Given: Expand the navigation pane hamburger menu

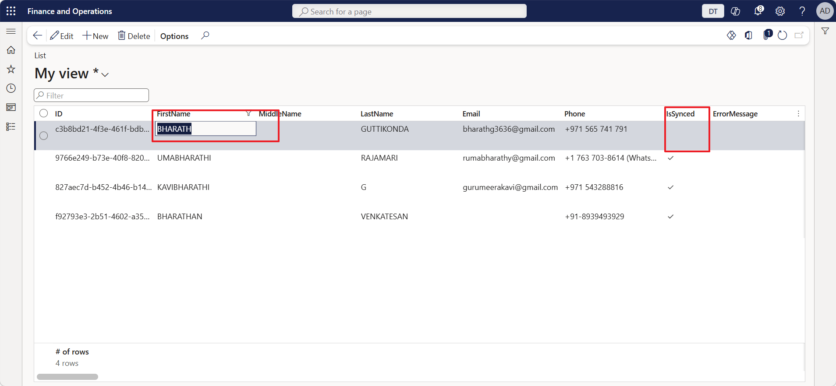Looking at the screenshot, I should pyautogui.click(x=11, y=32).
